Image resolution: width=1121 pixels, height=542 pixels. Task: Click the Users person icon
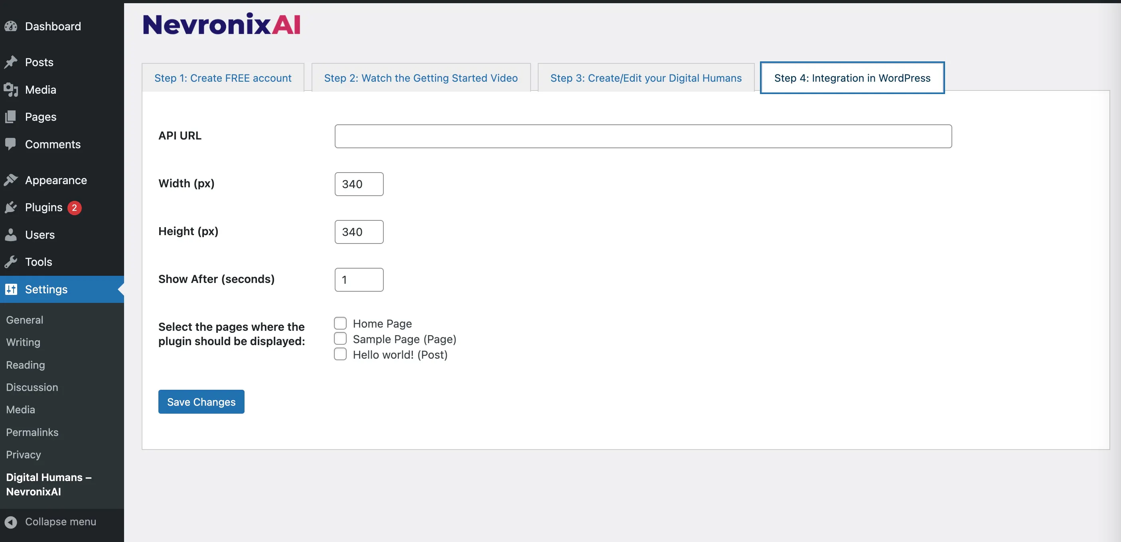pyautogui.click(x=11, y=235)
